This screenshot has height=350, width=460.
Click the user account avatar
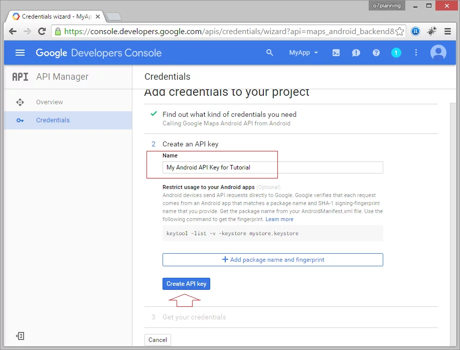tap(438, 53)
